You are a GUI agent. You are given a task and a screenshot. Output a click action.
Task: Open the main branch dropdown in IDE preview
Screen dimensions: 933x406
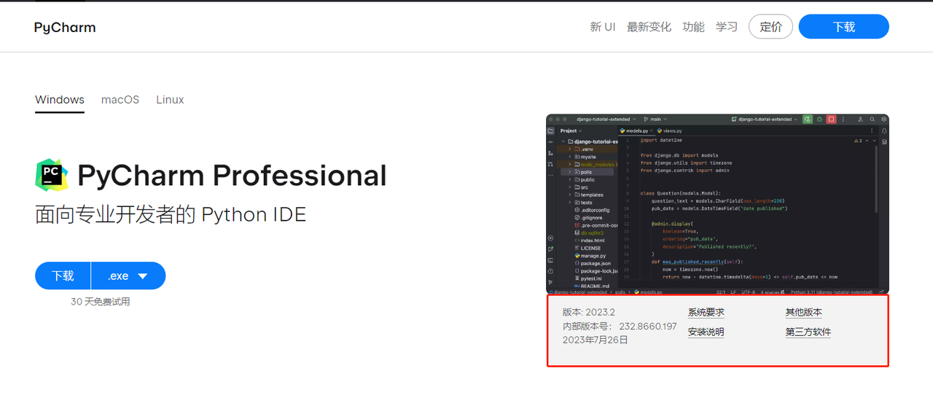click(x=655, y=119)
